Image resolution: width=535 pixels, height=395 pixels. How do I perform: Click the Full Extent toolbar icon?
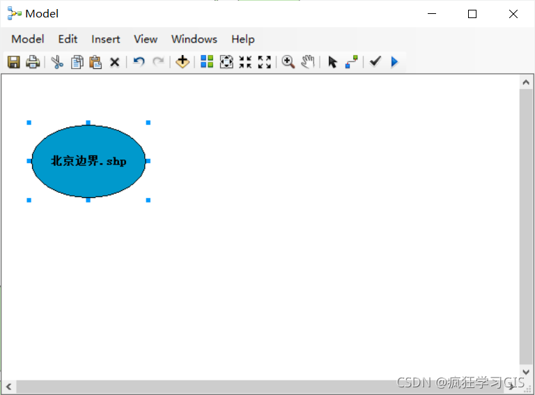pos(226,62)
